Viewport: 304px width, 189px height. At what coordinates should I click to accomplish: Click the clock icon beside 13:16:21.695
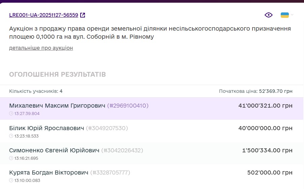(11, 158)
